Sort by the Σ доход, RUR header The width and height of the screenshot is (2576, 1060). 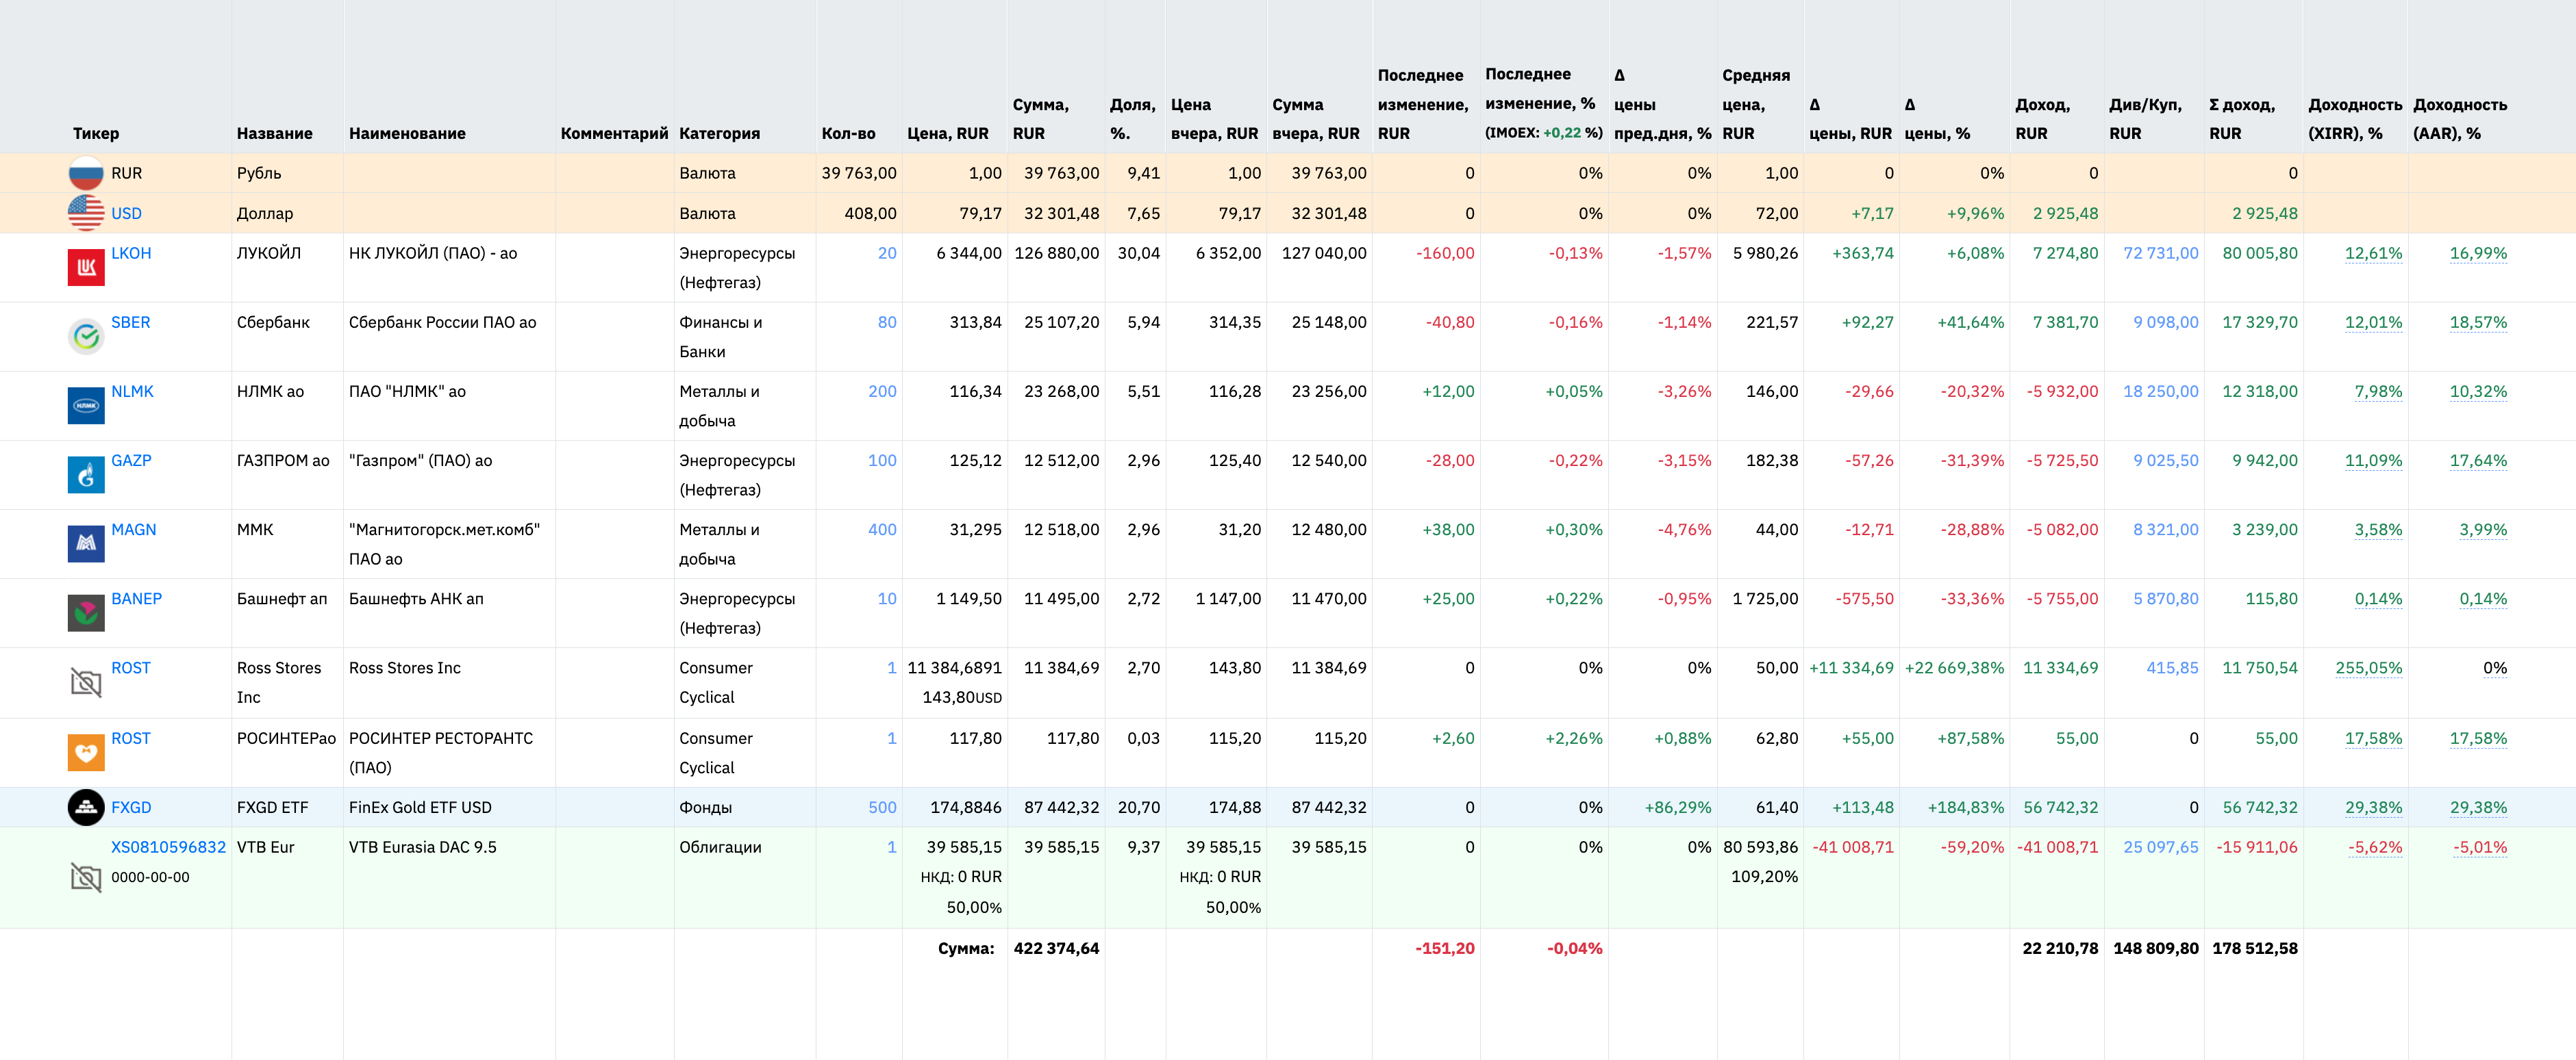click(2242, 119)
